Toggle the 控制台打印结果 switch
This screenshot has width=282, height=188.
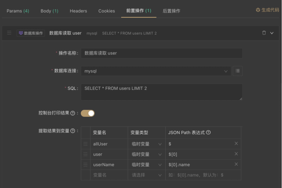88,113
